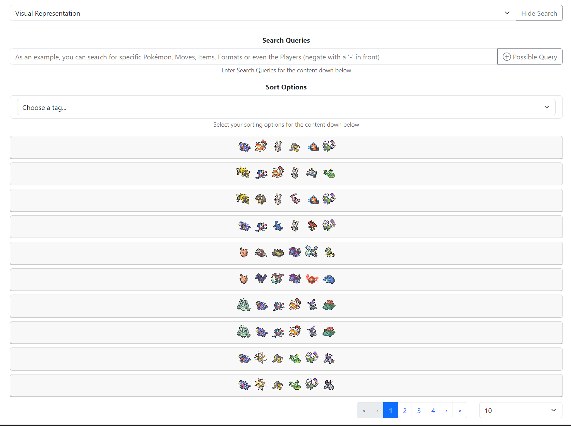The width and height of the screenshot is (571, 426).
Task: Click the Heracross sprite
Action: (278, 226)
